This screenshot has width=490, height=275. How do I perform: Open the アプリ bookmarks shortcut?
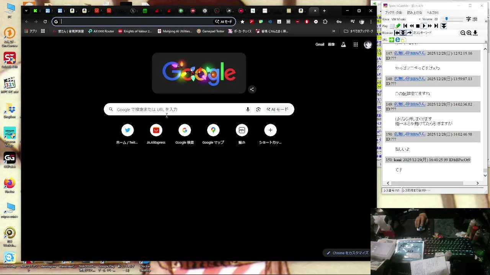[30, 31]
